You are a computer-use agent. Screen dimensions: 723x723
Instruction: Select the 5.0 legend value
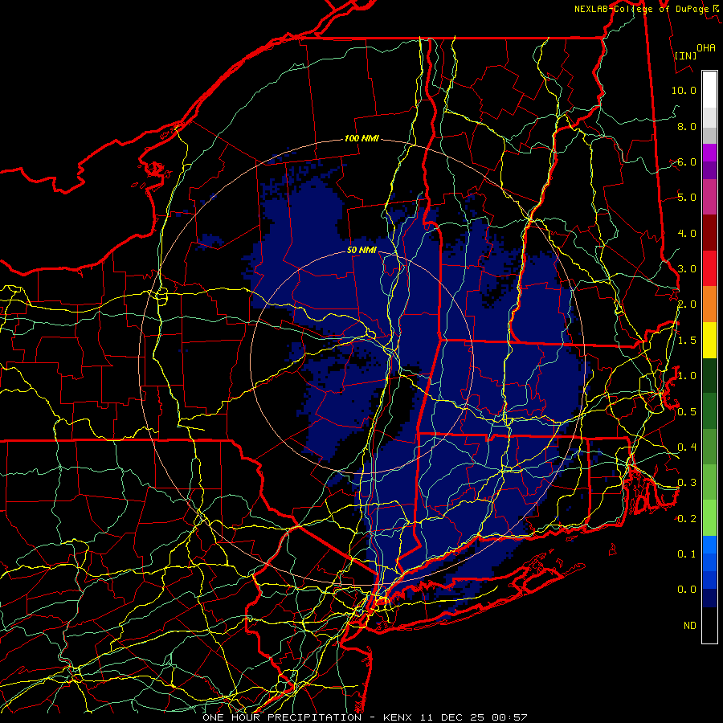(x=687, y=198)
